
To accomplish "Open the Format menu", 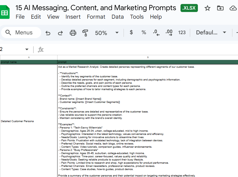I will [96, 17].
